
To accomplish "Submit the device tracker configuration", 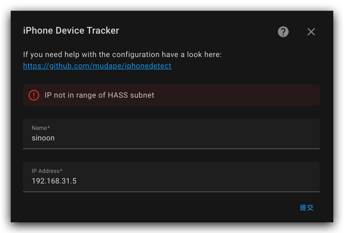I will pos(306,207).
